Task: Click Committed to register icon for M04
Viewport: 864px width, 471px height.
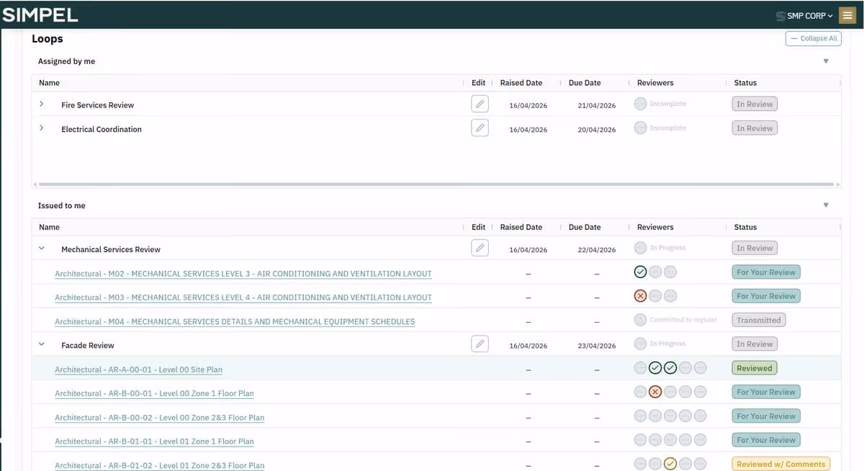Action: [x=640, y=320]
